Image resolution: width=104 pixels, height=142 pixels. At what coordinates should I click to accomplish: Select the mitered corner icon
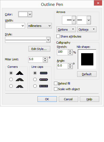coord(20,73)
